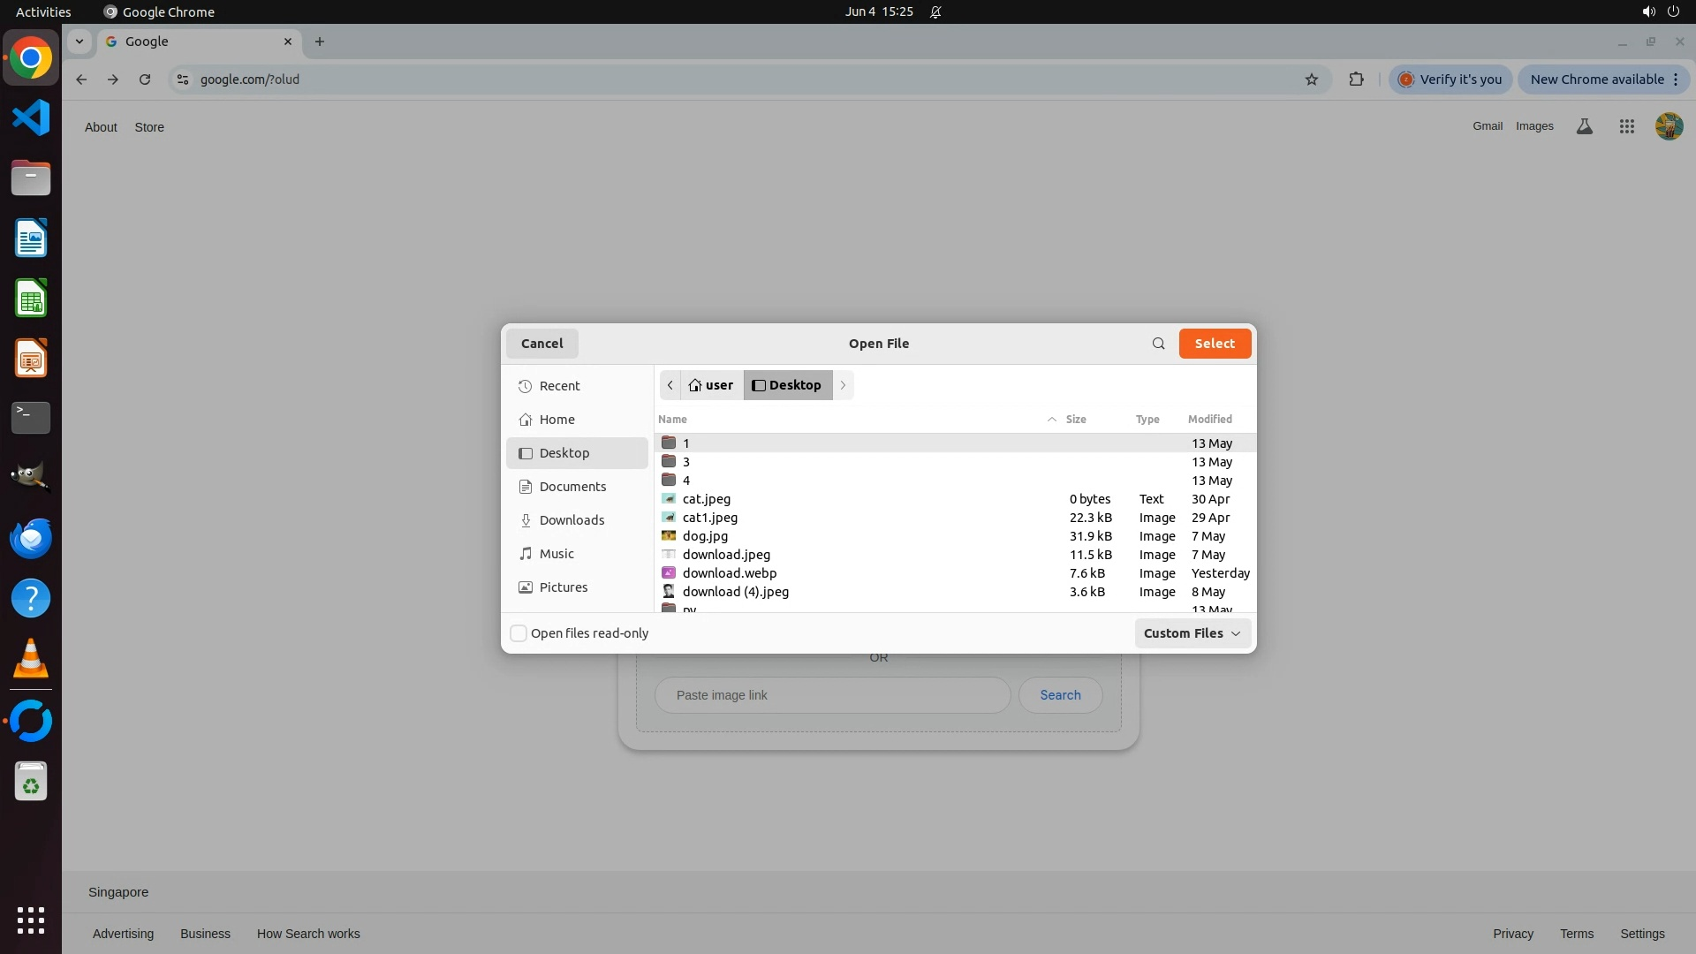1696x954 pixels.
Task: Click the orange Select button
Action: tap(1215, 344)
